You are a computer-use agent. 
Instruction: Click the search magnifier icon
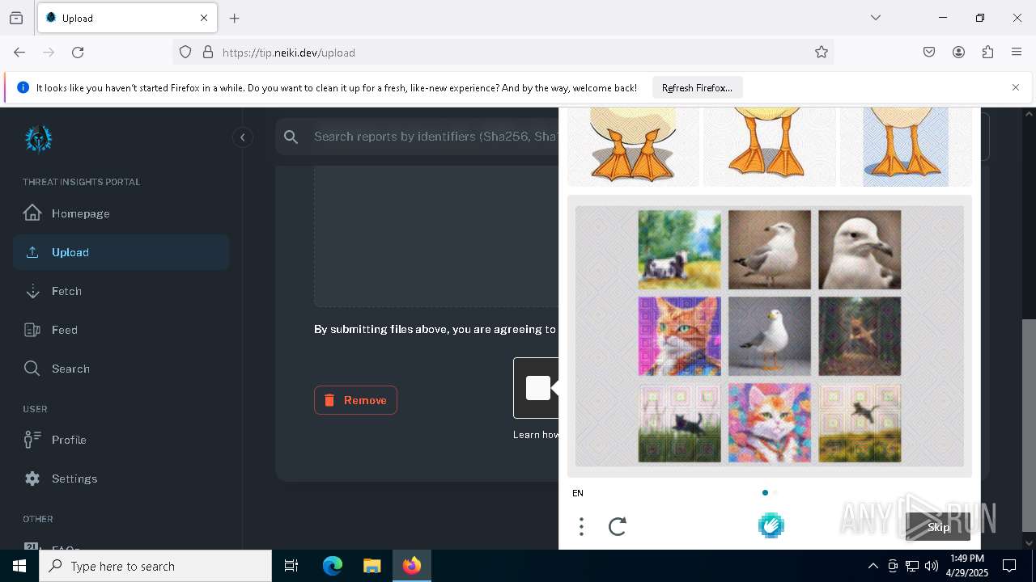(x=291, y=137)
